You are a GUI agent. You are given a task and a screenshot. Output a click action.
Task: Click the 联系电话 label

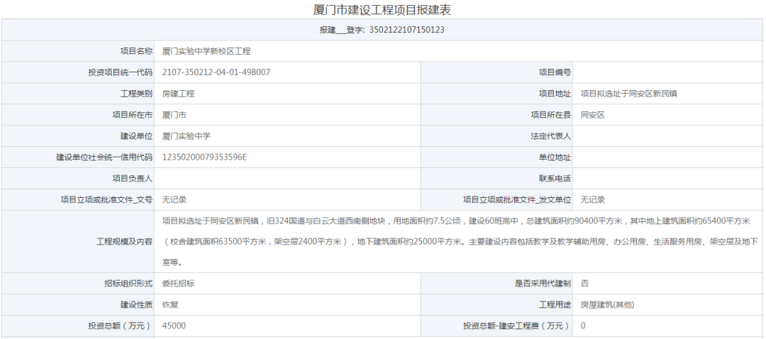pos(555,179)
